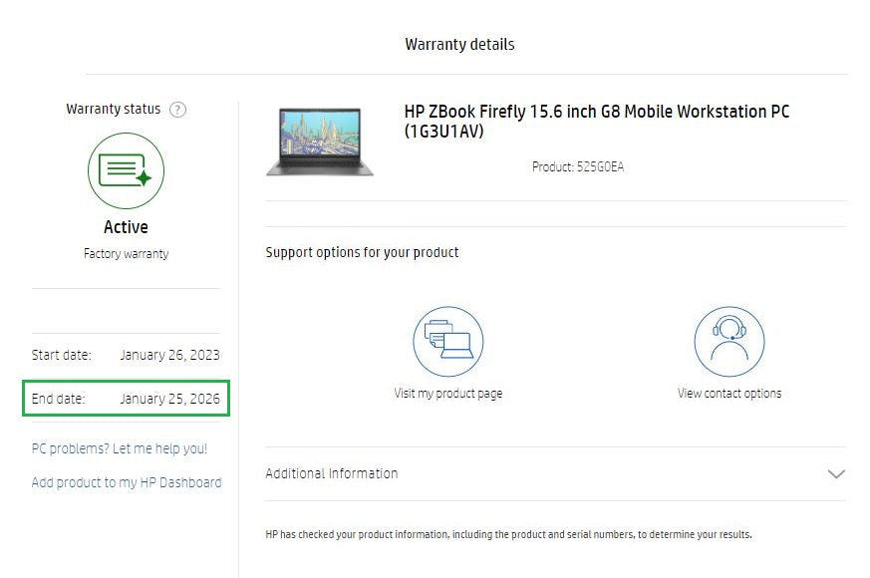
Task: Click the Support options for your product heading
Action: point(361,252)
